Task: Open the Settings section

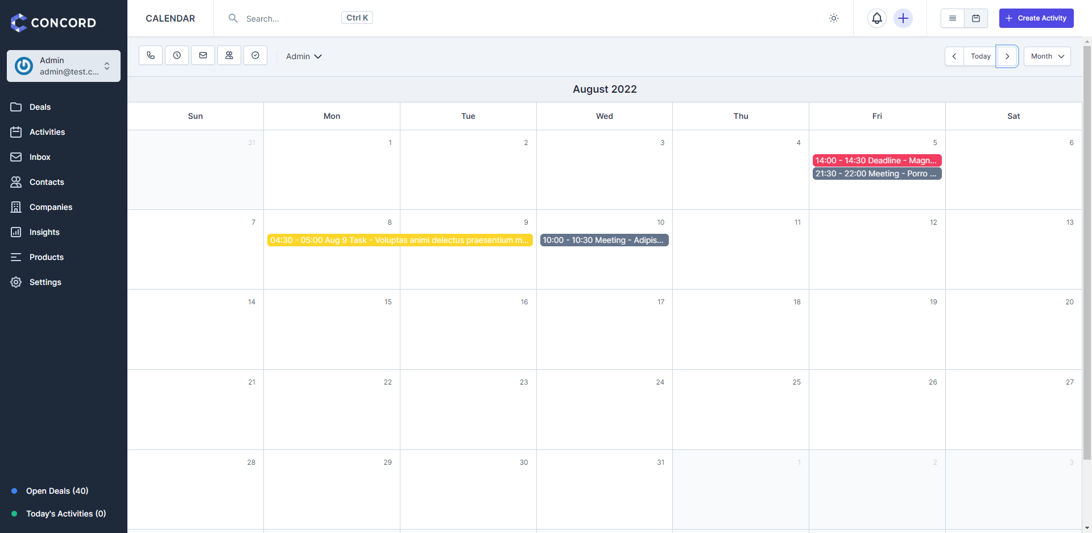Action: coord(64,282)
